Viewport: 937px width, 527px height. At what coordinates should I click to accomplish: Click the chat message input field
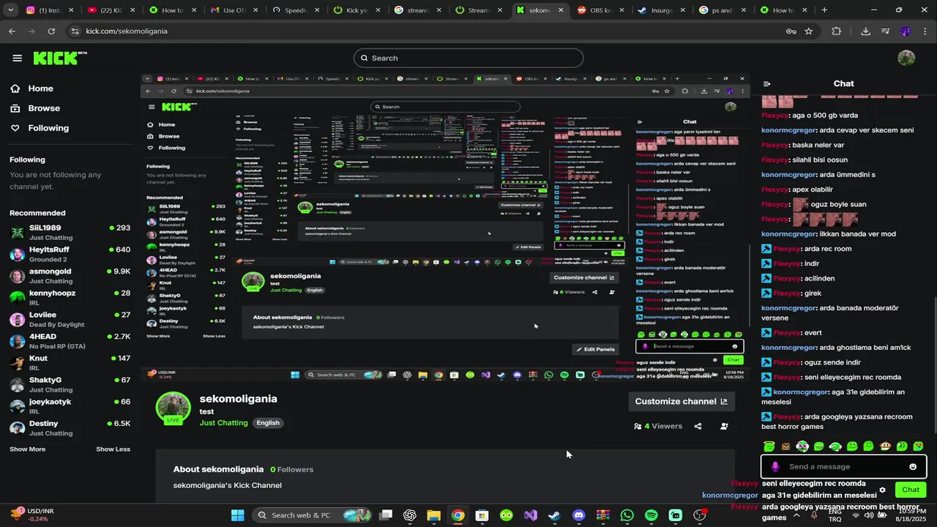844,466
